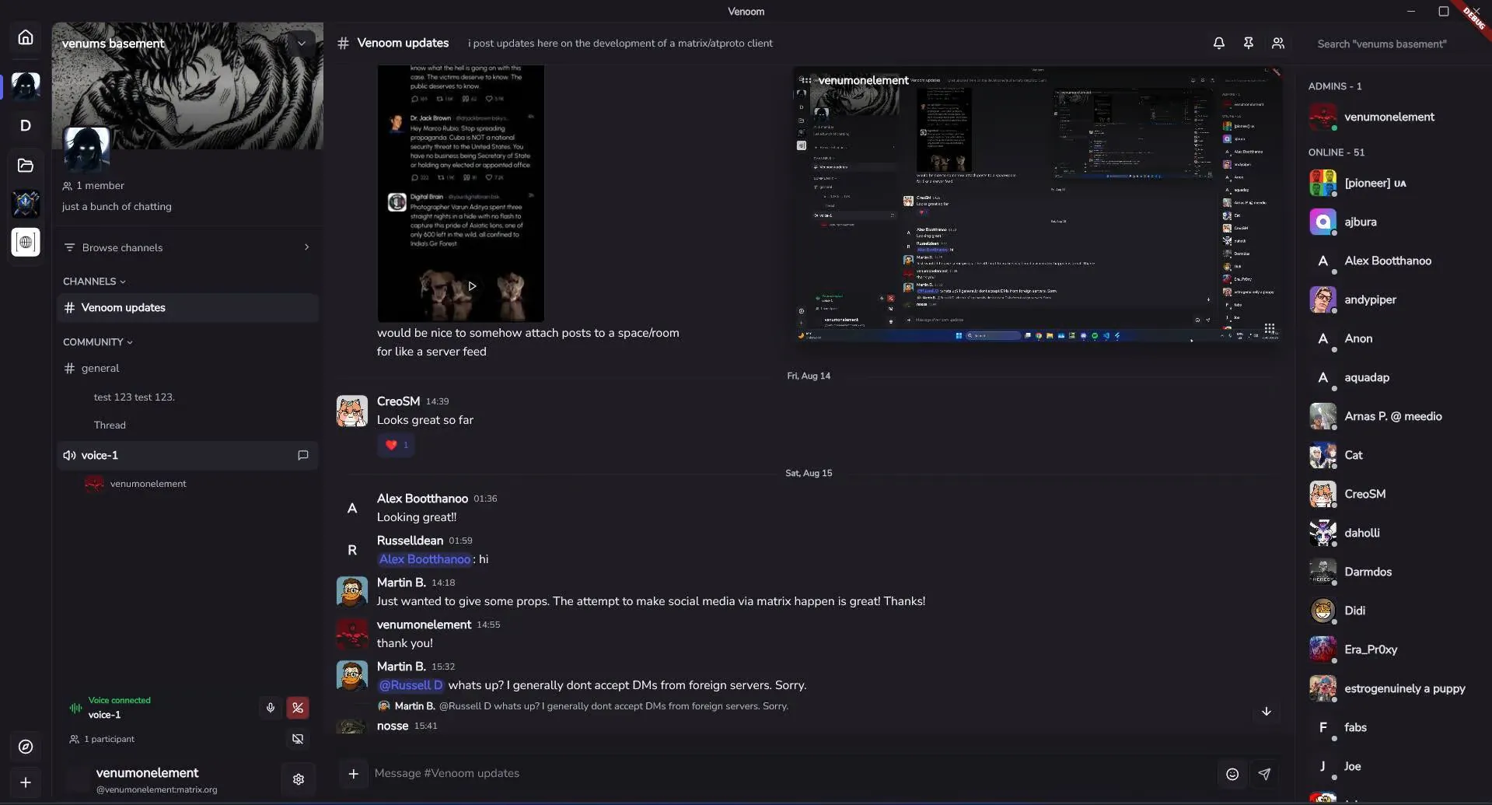Select Didi in the member list
Viewport: 1492px width, 805px height.
point(1392,611)
